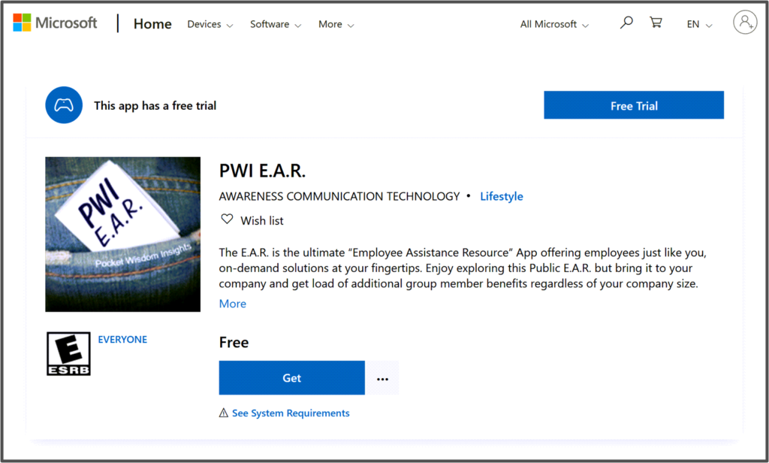Click the AWARENESS COMMUNICATION TECHNOLOGY publisher name
Viewport: 769px width, 463px height.
(339, 196)
